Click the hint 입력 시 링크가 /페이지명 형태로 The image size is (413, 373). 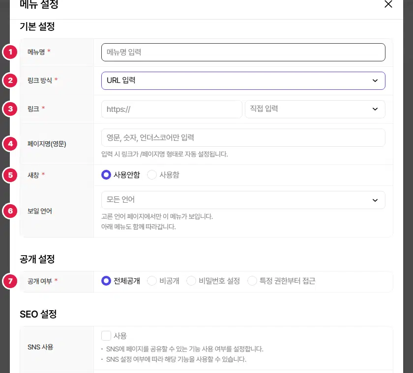(x=165, y=154)
